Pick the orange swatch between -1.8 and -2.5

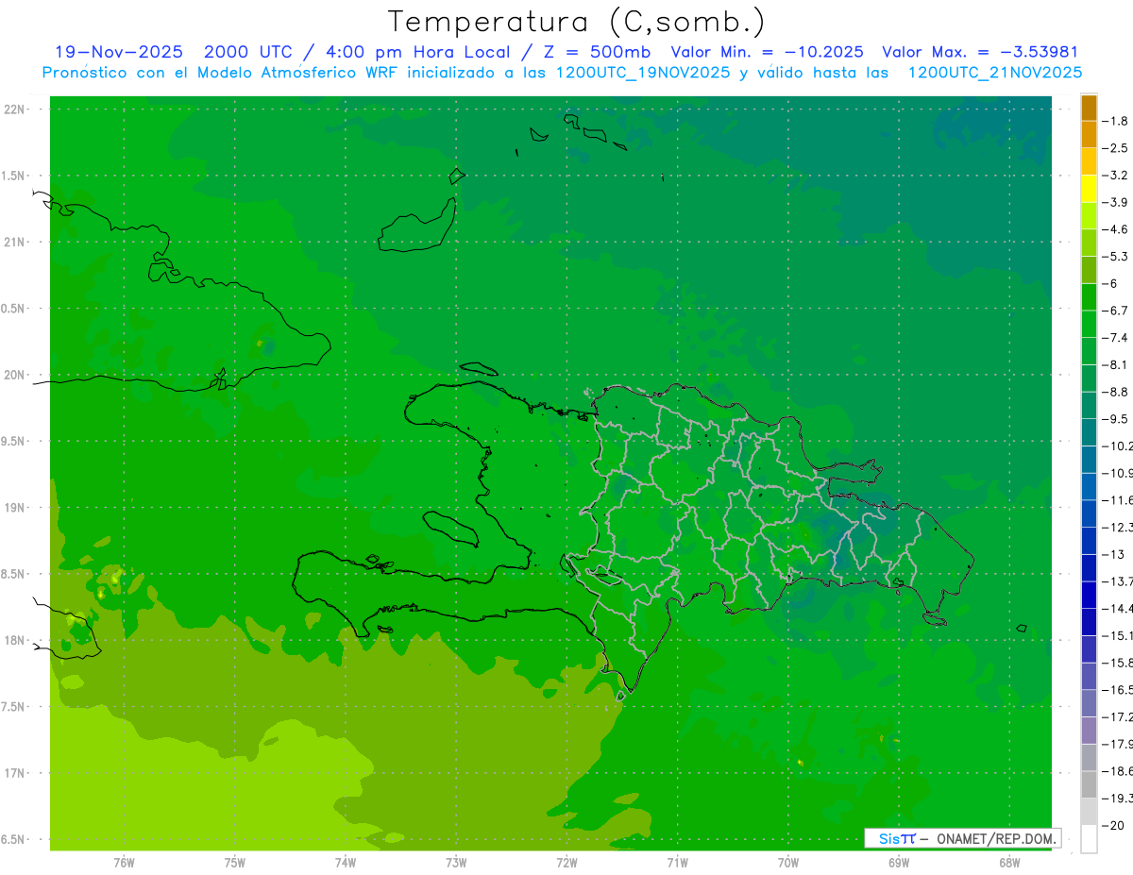pyautogui.click(x=1089, y=135)
